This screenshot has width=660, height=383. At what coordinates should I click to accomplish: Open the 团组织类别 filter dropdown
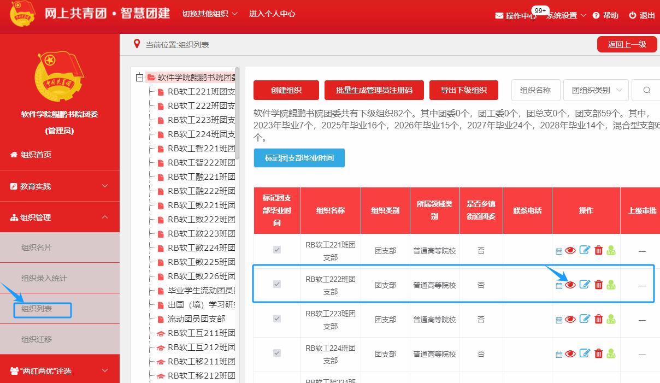click(596, 90)
